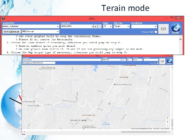The image size is (187, 140).
Task: Click the horizontal scrollbar thumb below the map
Action: 144,132
